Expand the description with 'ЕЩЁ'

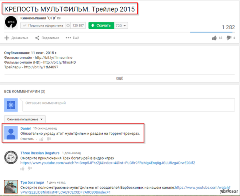coord(120,78)
